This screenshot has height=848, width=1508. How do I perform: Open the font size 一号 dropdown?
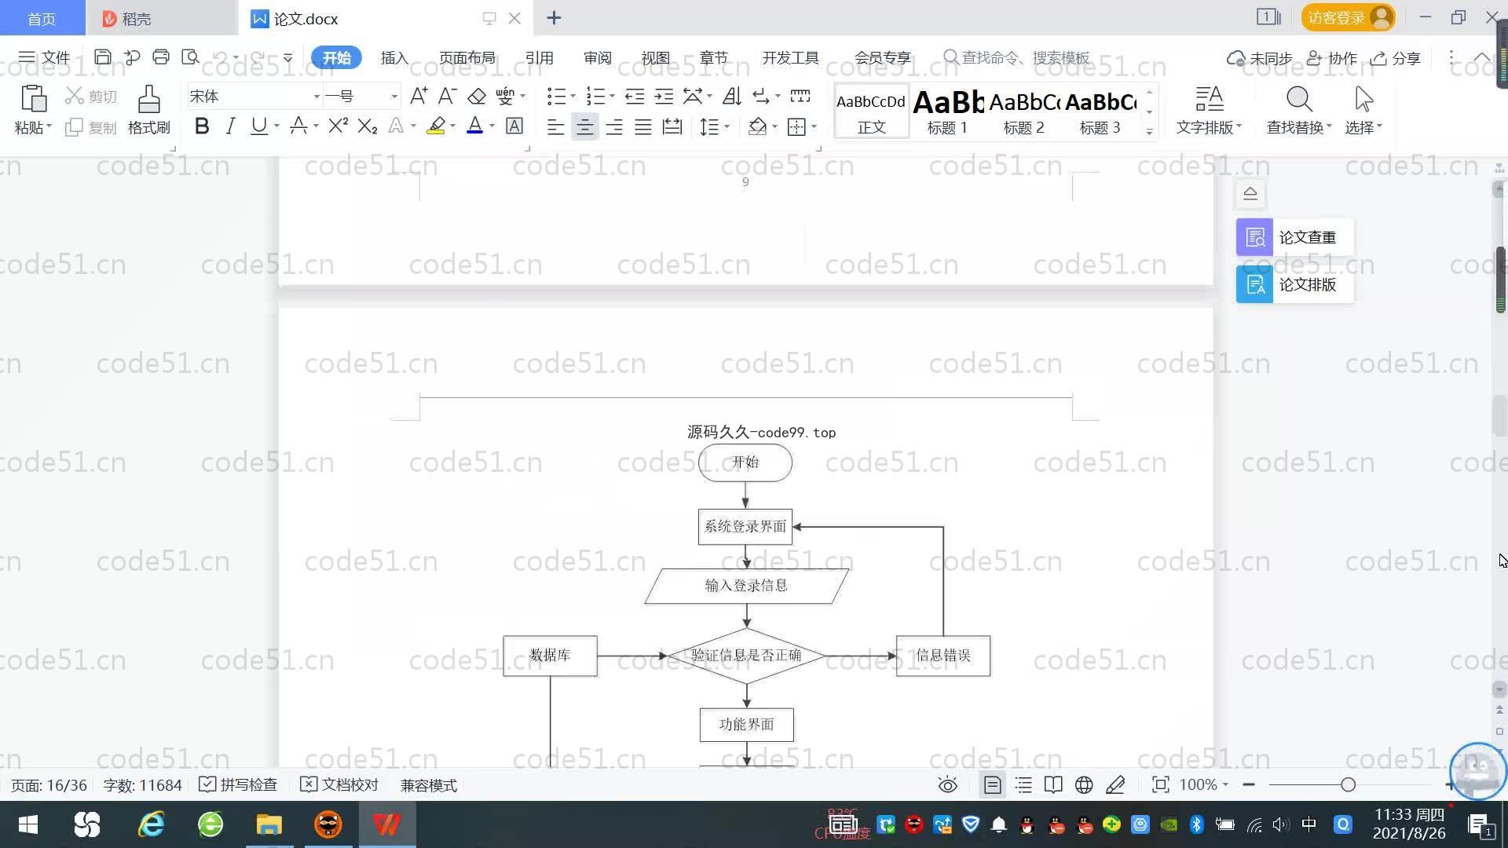394,97
